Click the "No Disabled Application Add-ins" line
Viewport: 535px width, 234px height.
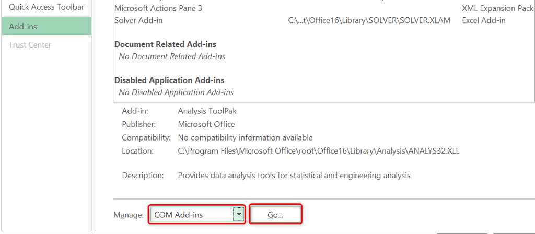pos(176,92)
